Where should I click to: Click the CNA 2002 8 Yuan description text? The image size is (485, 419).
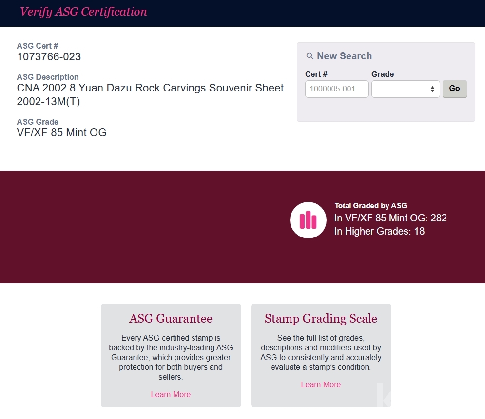click(150, 94)
